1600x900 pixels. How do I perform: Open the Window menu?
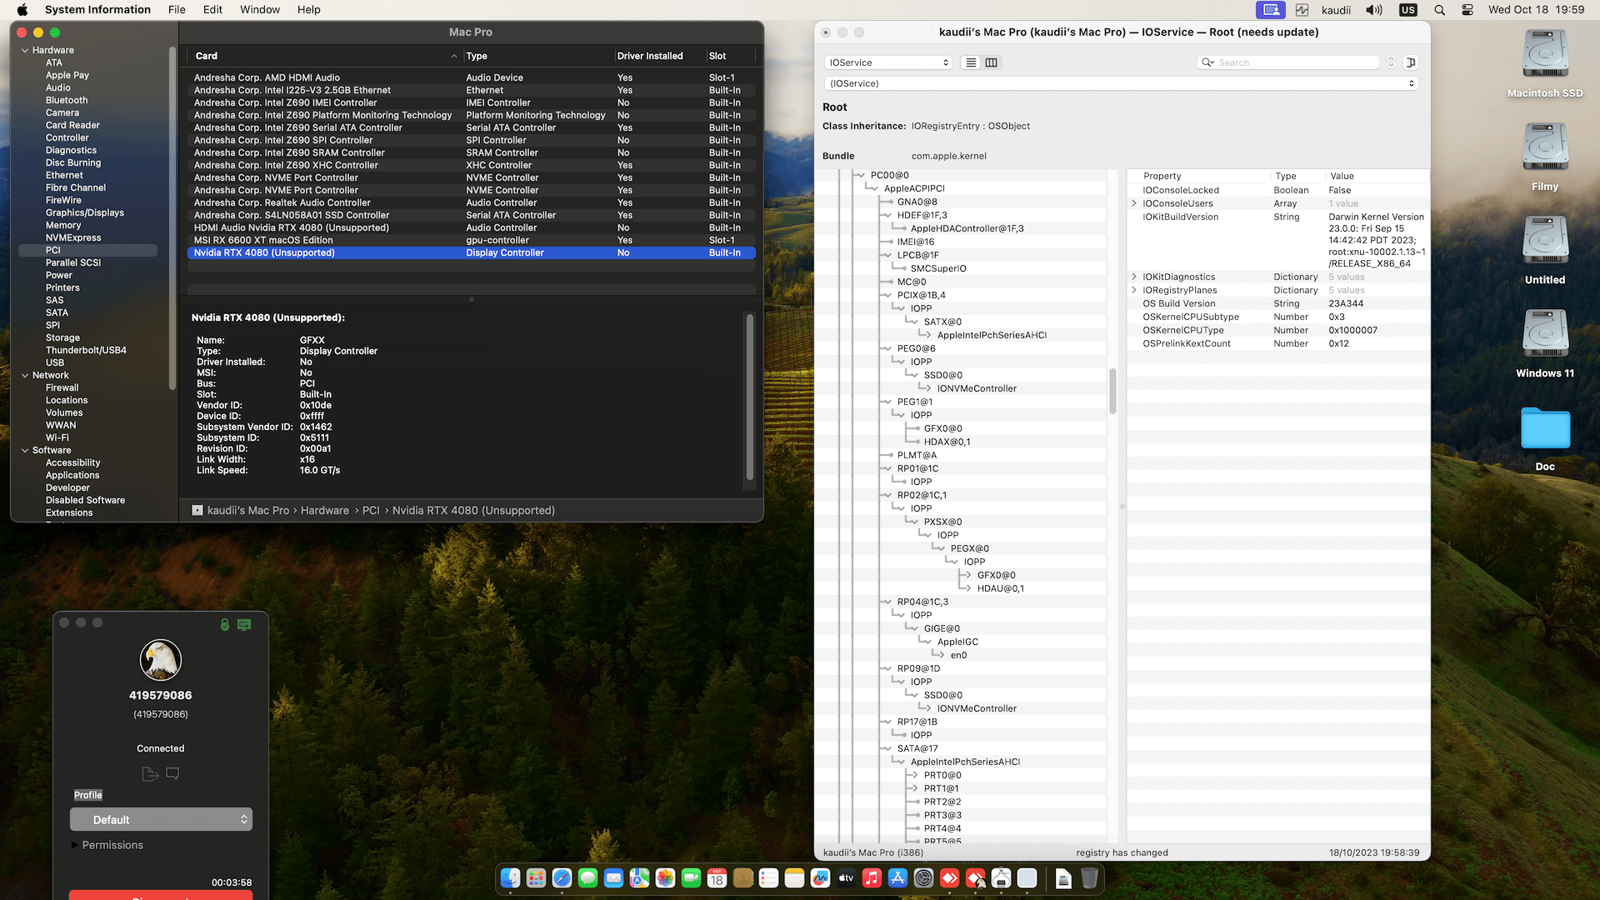[x=259, y=10]
